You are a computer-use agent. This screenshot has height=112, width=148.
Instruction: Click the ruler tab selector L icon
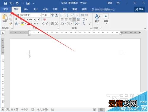pyautogui.click(x=3, y=33)
